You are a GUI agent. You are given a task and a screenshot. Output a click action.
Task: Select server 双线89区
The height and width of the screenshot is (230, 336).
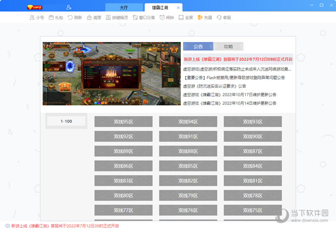(x=123, y=151)
